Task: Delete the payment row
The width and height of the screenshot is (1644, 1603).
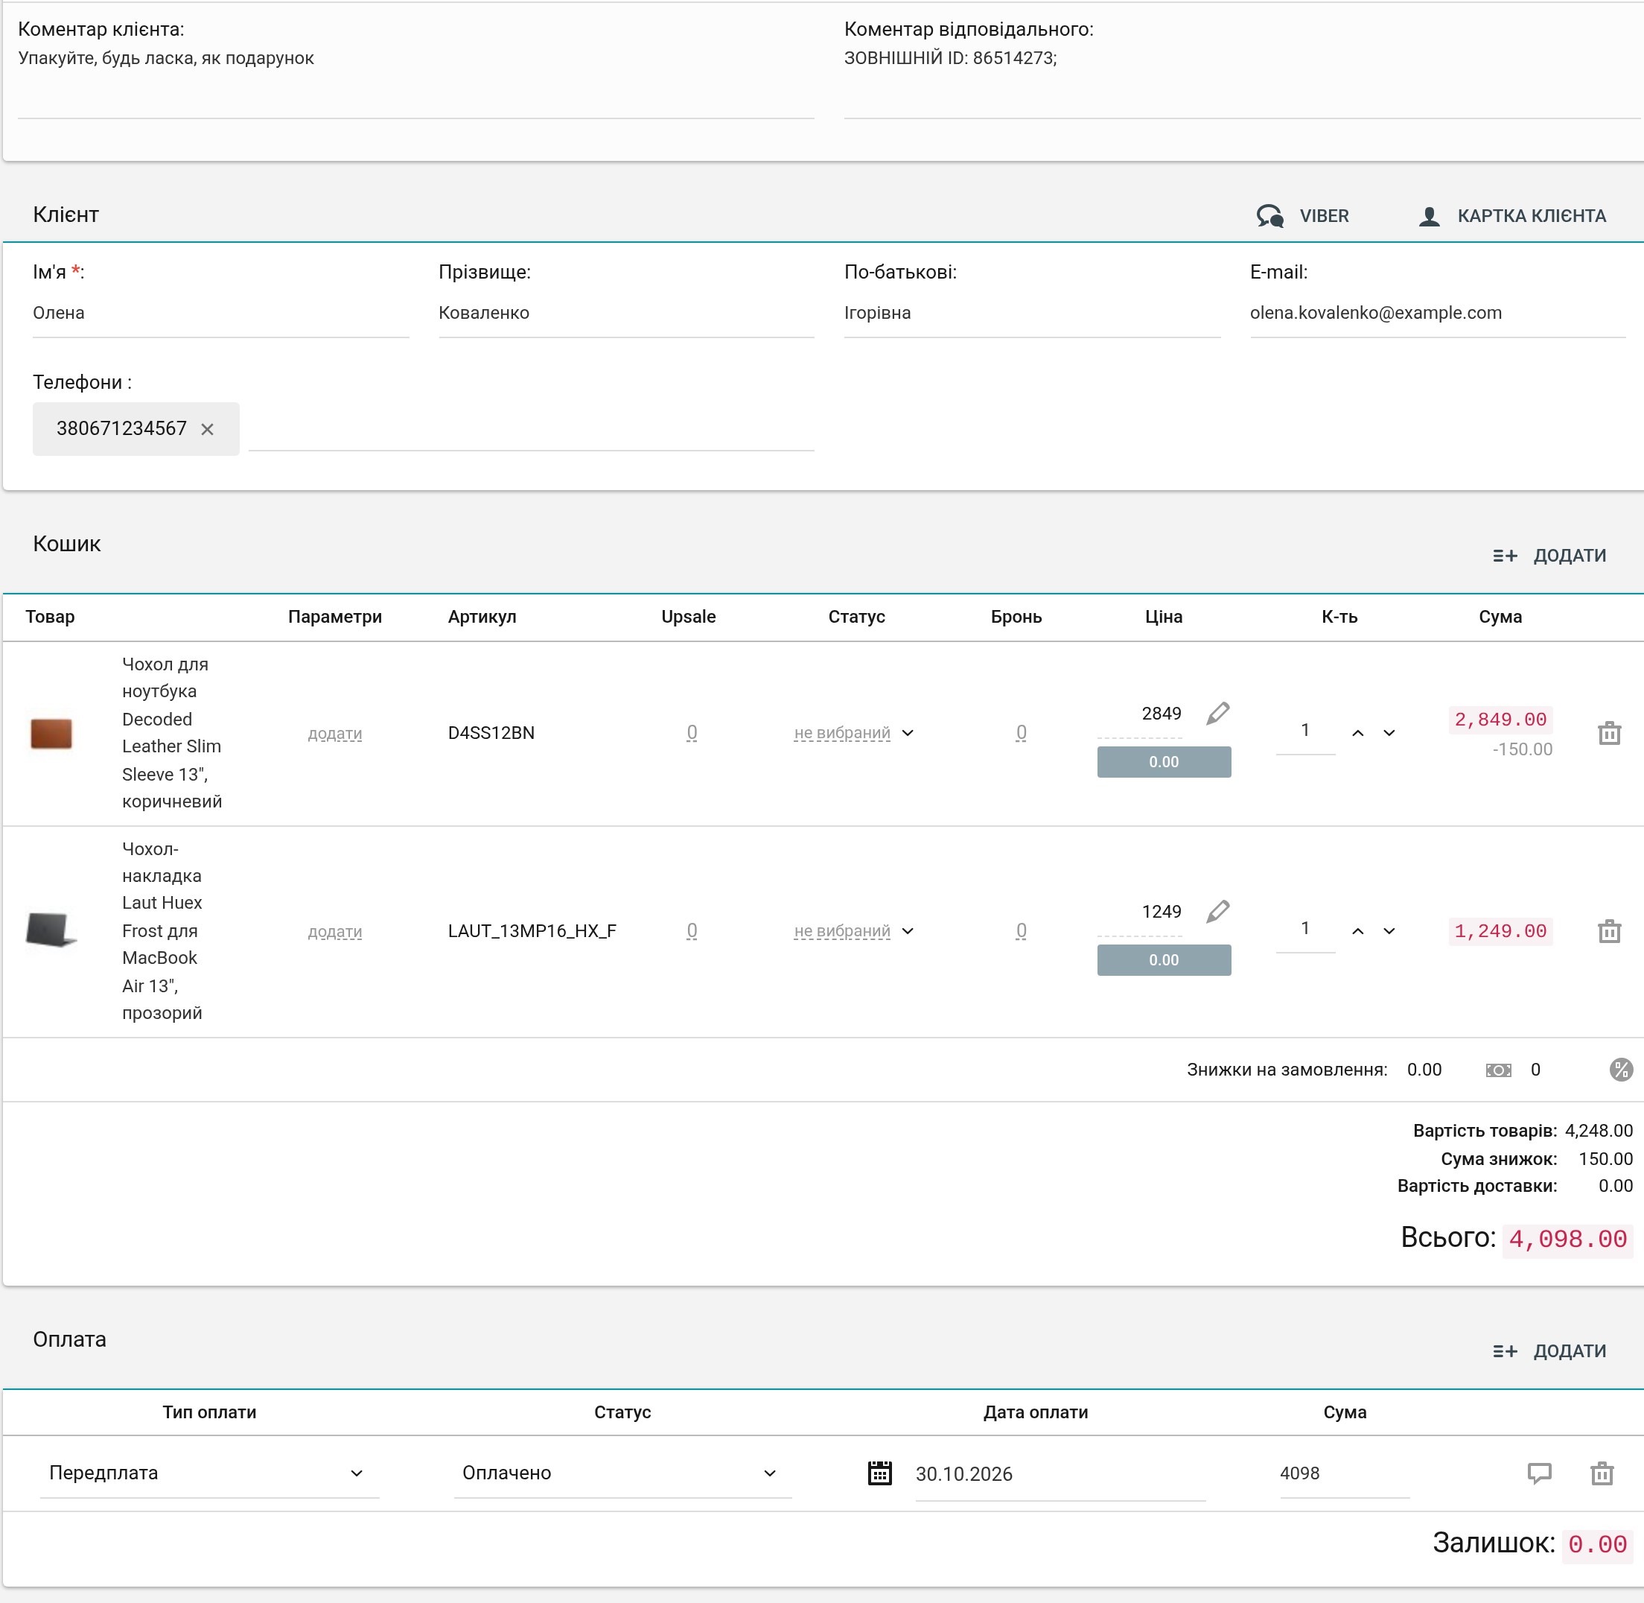Action: pyautogui.click(x=1602, y=1473)
